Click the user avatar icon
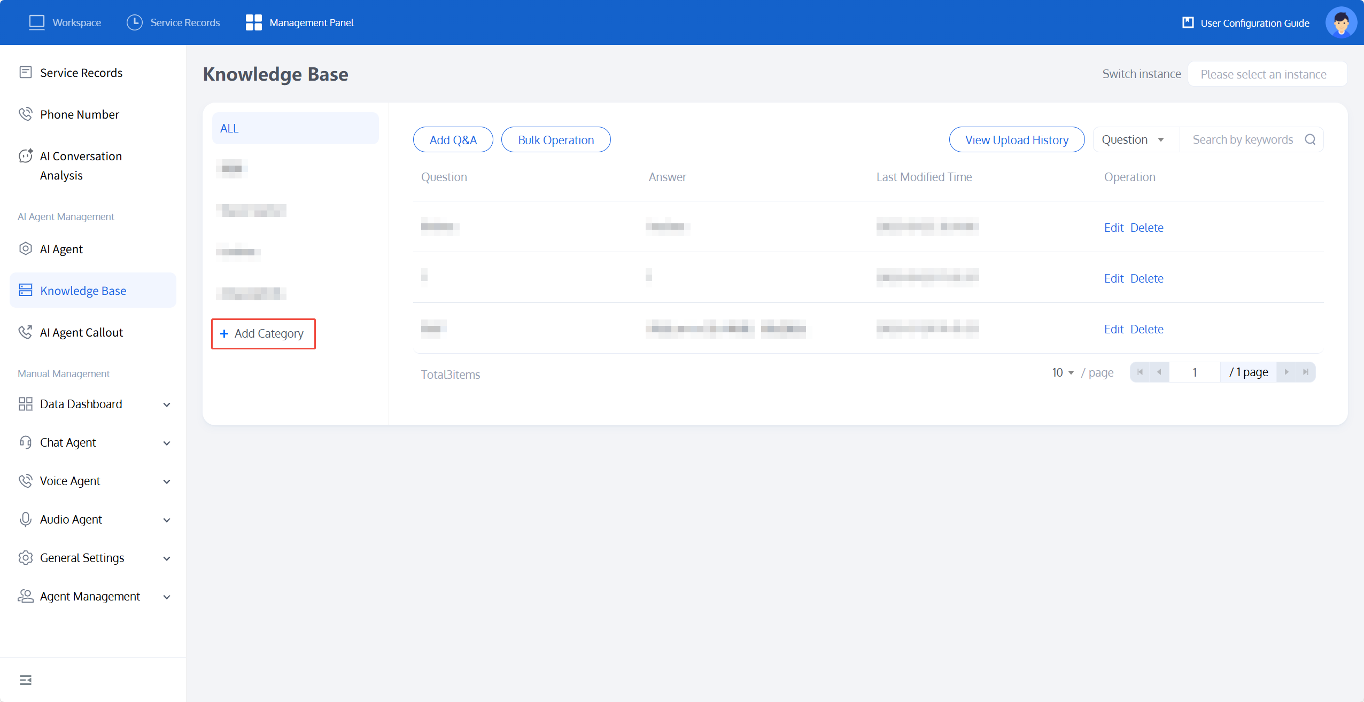 pyautogui.click(x=1340, y=22)
